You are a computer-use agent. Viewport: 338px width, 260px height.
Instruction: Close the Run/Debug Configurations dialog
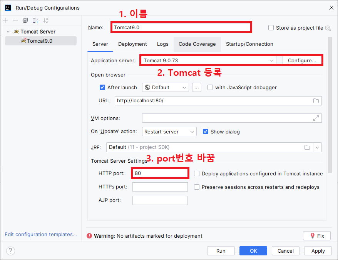[331, 8]
